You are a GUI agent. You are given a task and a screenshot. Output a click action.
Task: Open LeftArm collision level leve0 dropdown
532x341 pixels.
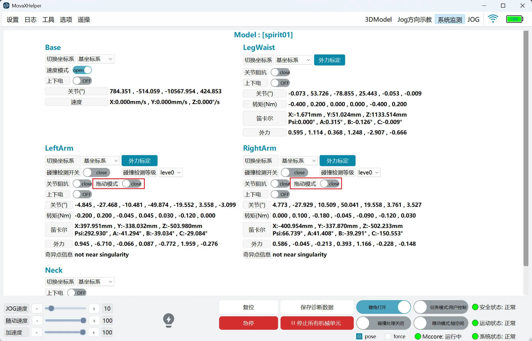click(x=171, y=173)
